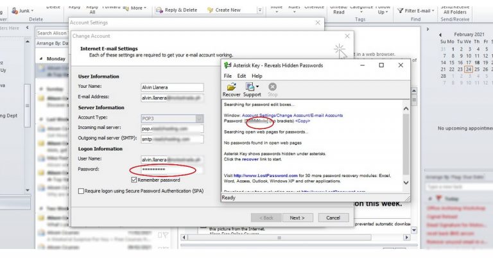This screenshot has height=258, width=493.
Task: Click the Arrange By header in message list
Action: pyautogui.click(x=52, y=44)
